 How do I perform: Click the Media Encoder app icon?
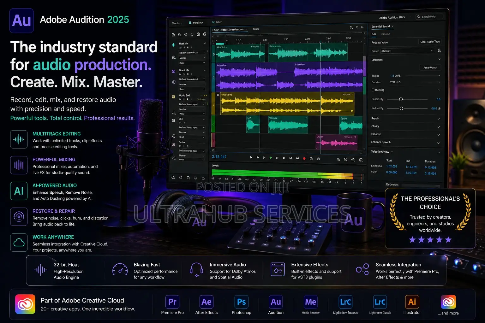click(x=311, y=302)
